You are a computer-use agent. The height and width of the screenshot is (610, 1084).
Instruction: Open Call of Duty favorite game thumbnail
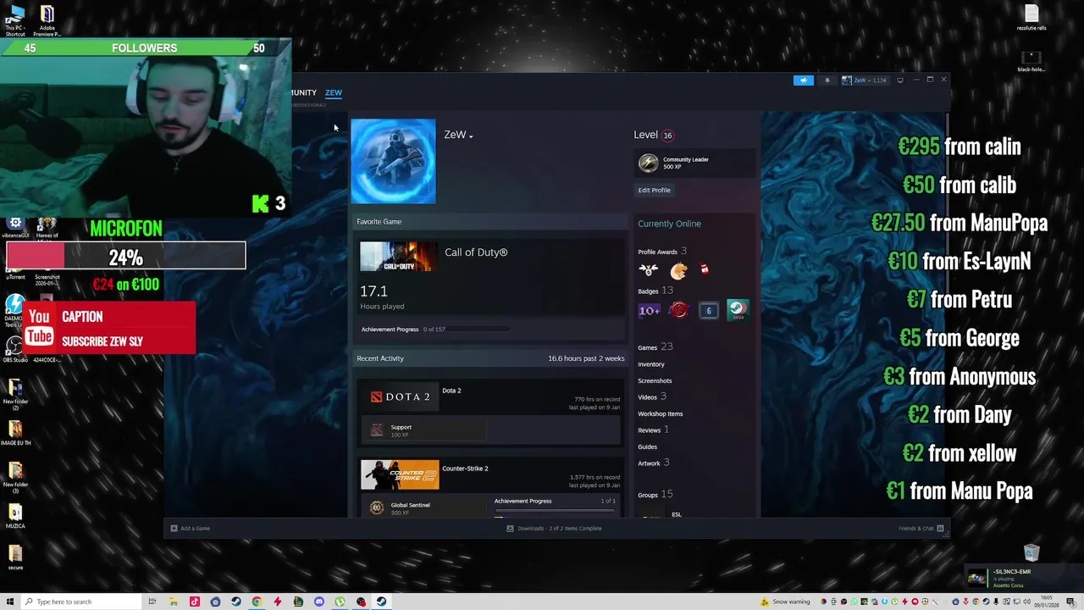pyautogui.click(x=398, y=257)
